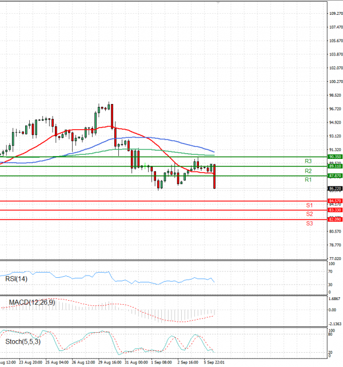Click the current price 86.220 tag
The height and width of the screenshot is (367, 343).
[x=335, y=189]
